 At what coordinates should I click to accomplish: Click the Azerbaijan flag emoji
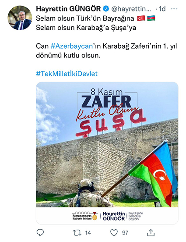(151, 18)
